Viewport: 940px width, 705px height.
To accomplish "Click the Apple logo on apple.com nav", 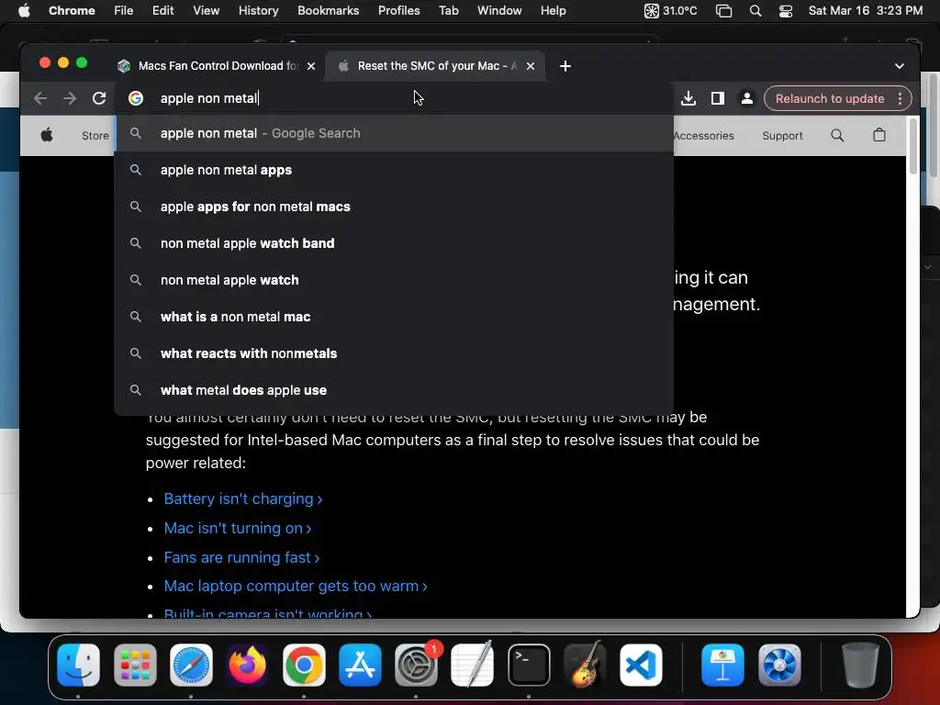I will [47, 135].
